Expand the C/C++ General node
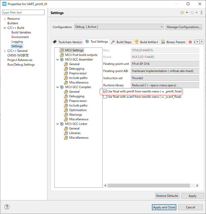 5,51
